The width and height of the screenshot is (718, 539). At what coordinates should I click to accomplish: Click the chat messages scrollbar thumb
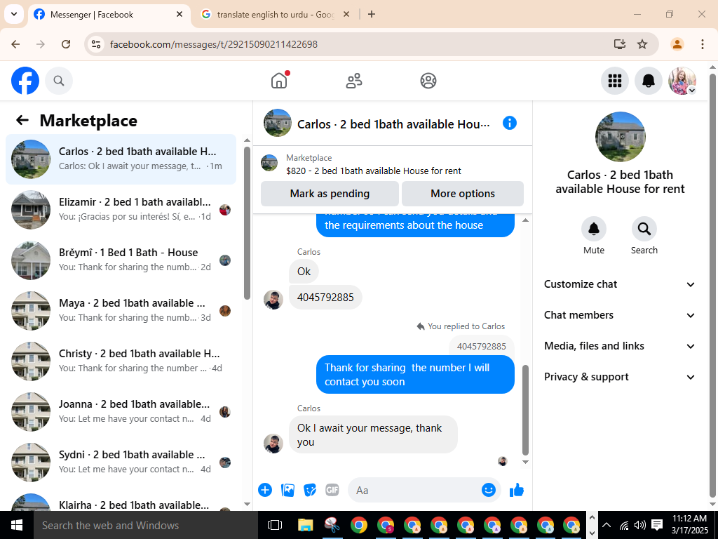(x=526, y=410)
